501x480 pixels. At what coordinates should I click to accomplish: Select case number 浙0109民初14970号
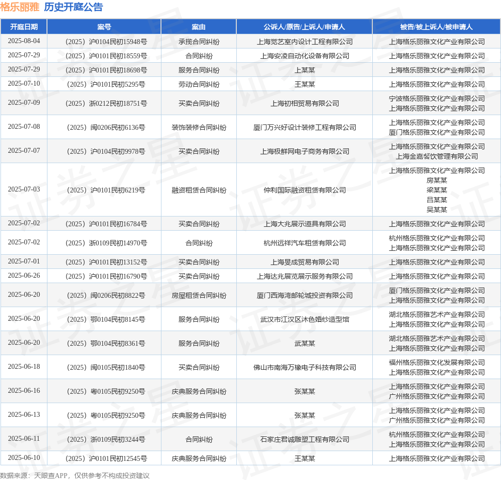tap(106, 243)
